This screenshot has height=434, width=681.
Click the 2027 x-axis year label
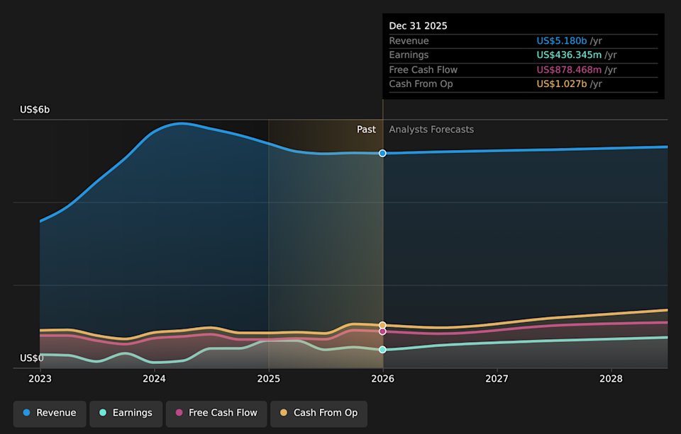click(497, 379)
